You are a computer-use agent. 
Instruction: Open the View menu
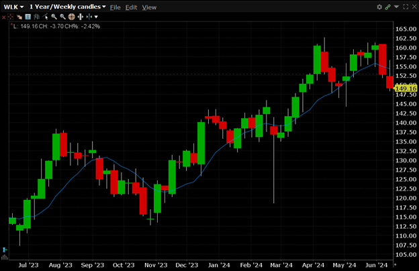tap(149, 7)
